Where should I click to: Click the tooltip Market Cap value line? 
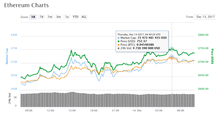[x=142, y=38]
